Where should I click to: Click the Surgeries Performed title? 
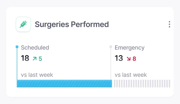[x=72, y=24]
